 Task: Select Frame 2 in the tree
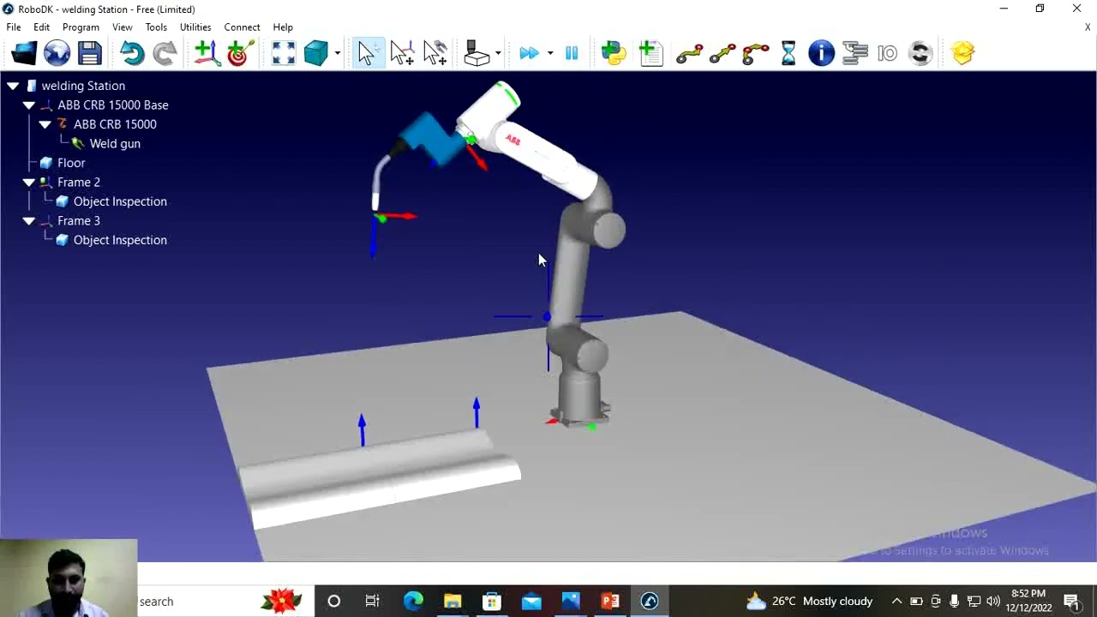coord(79,182)
